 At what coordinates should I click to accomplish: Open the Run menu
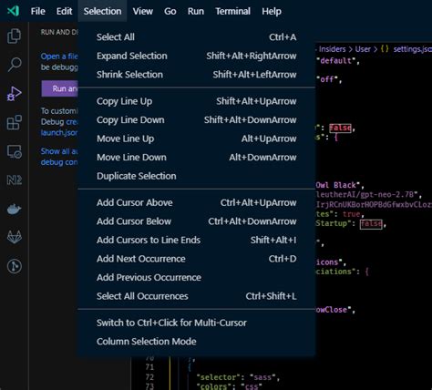pyautogui.click(x=196, y=11)
